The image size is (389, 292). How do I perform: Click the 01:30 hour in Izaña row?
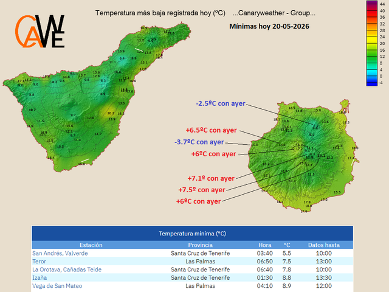[265, 277]
